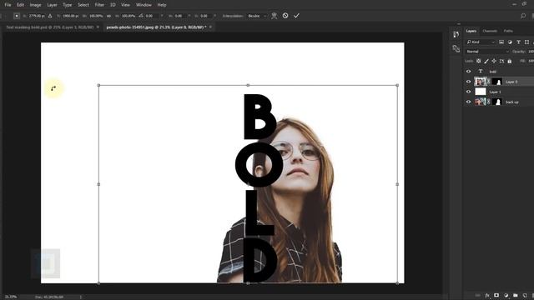The image size is (534, 300).
Task: Hide the back up layer
Action: click(x=469, y=102)
